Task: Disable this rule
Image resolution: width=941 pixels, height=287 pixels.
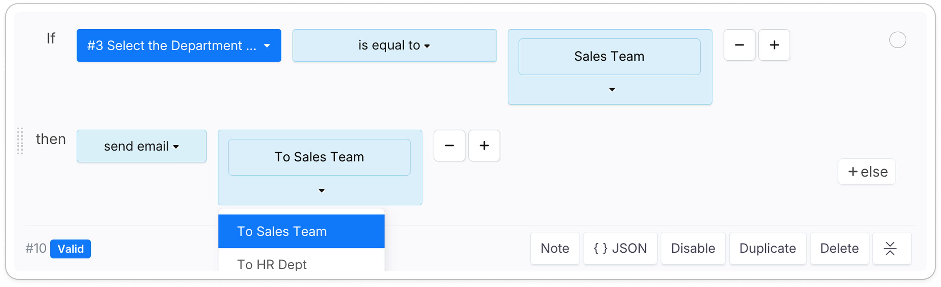Action: (x=692, y=248)
